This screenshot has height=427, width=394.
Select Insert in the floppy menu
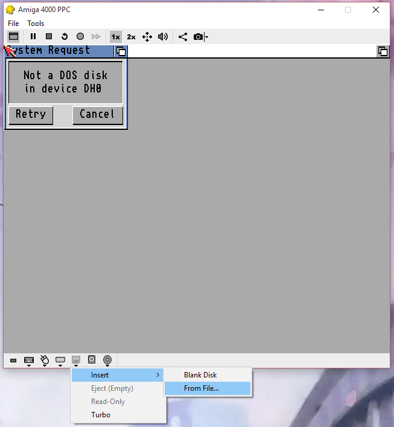pyautogui.click(x=117, y=375)
